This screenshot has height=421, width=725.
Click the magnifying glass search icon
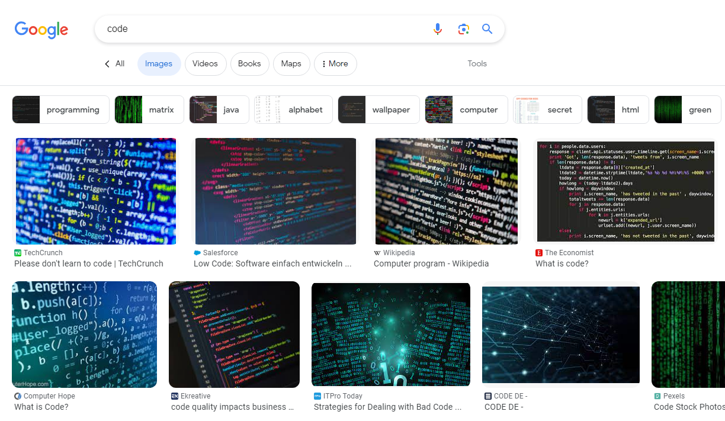tap(487, 28)
